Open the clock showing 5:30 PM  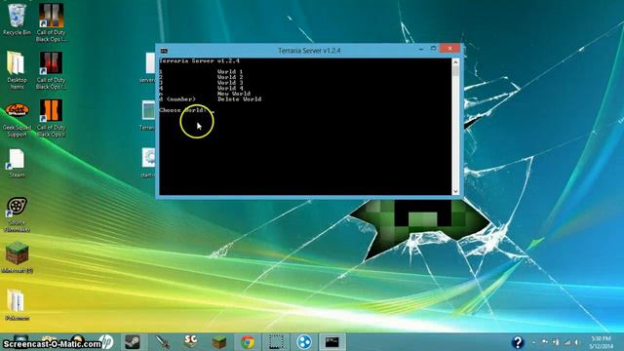(x=601, y=342)
